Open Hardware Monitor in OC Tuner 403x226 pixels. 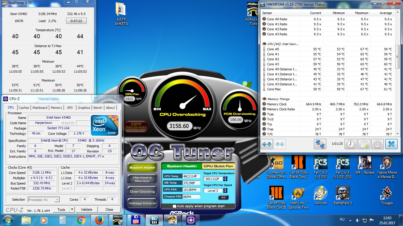click(x=142, y=179)
